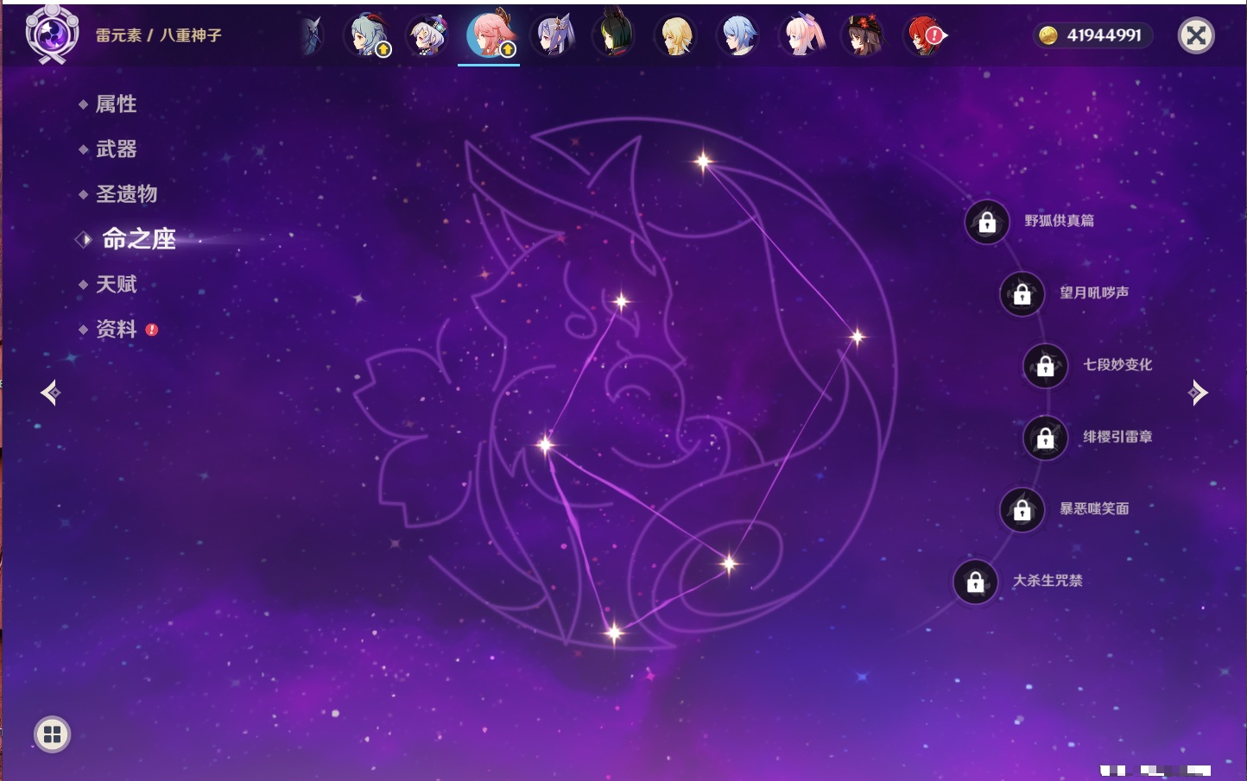This screenshot has height=781, width=1247.
Task: Switch to Keqing's avatar
Action: 553,35
